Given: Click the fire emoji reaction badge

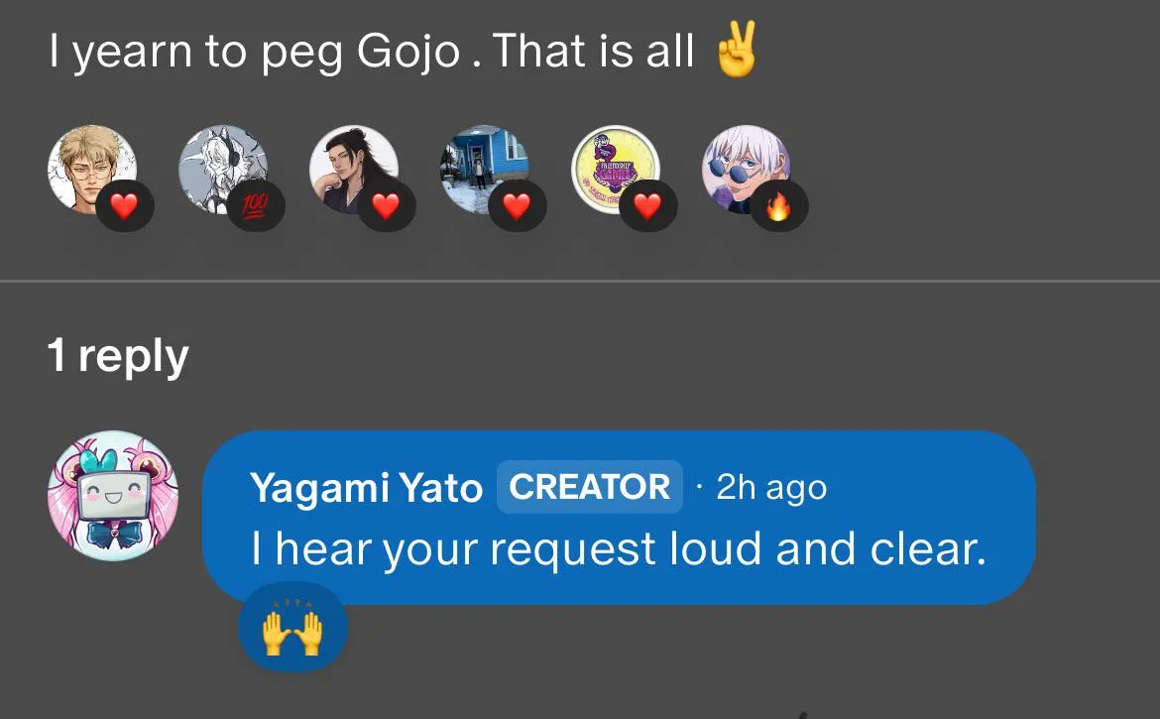Looking at the screenshot, I should 778,207.
